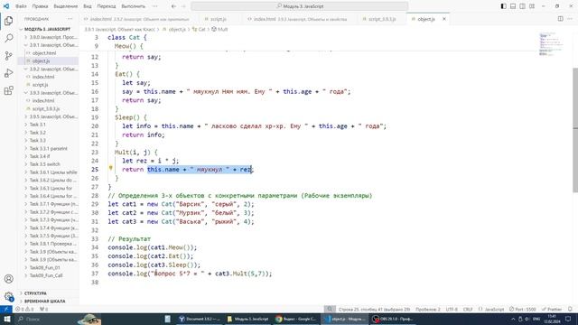Go back with the navigation arrow
Screen dimensions: 578x325
coord(173,6)
